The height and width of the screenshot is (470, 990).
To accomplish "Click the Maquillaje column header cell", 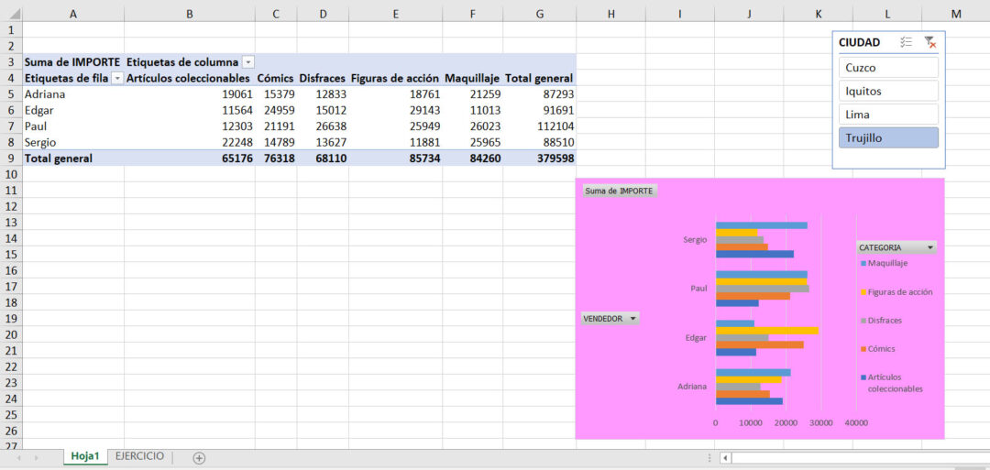I will tap(472, 78).
